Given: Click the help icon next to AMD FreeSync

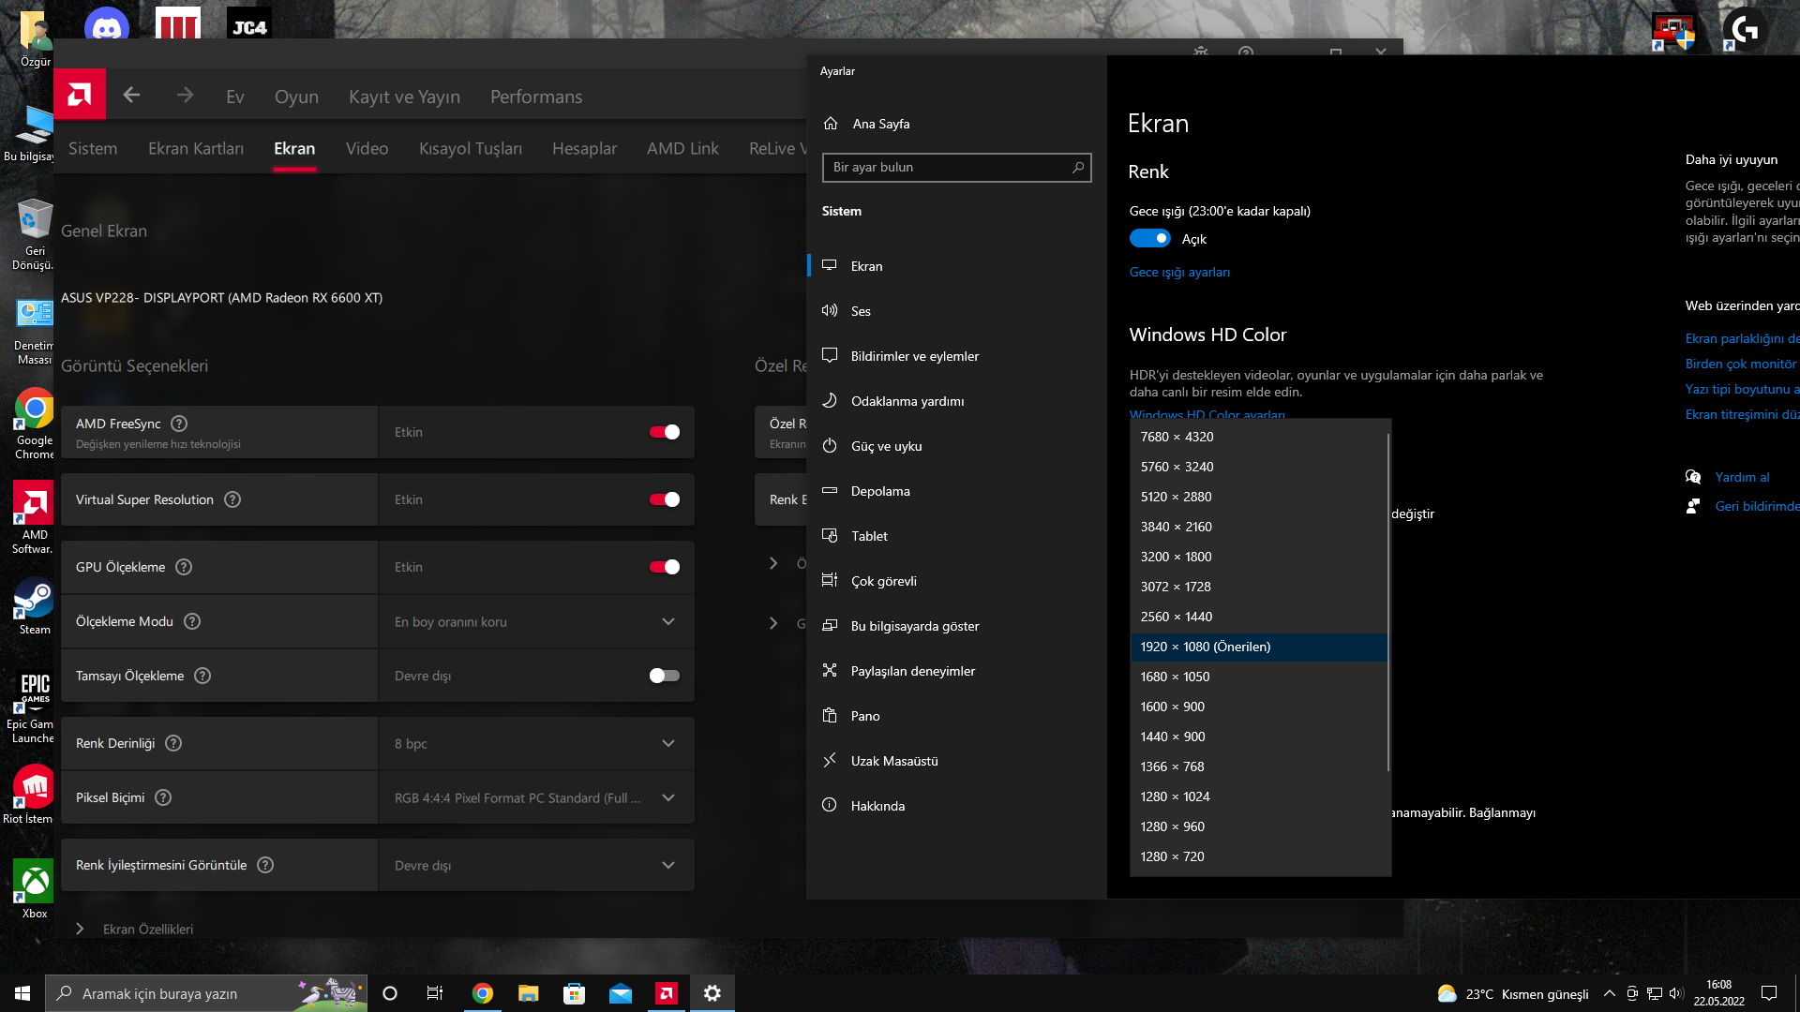Looking at the screenshot, I should (179, 424).
